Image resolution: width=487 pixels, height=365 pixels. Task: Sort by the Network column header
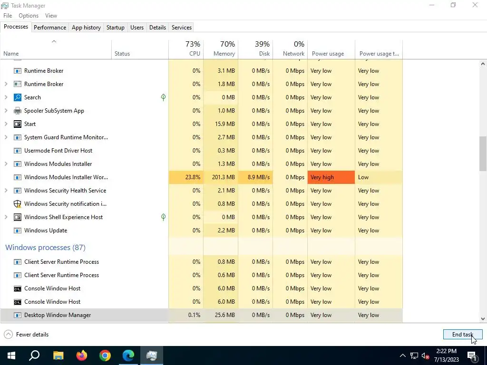coord(291,49)
